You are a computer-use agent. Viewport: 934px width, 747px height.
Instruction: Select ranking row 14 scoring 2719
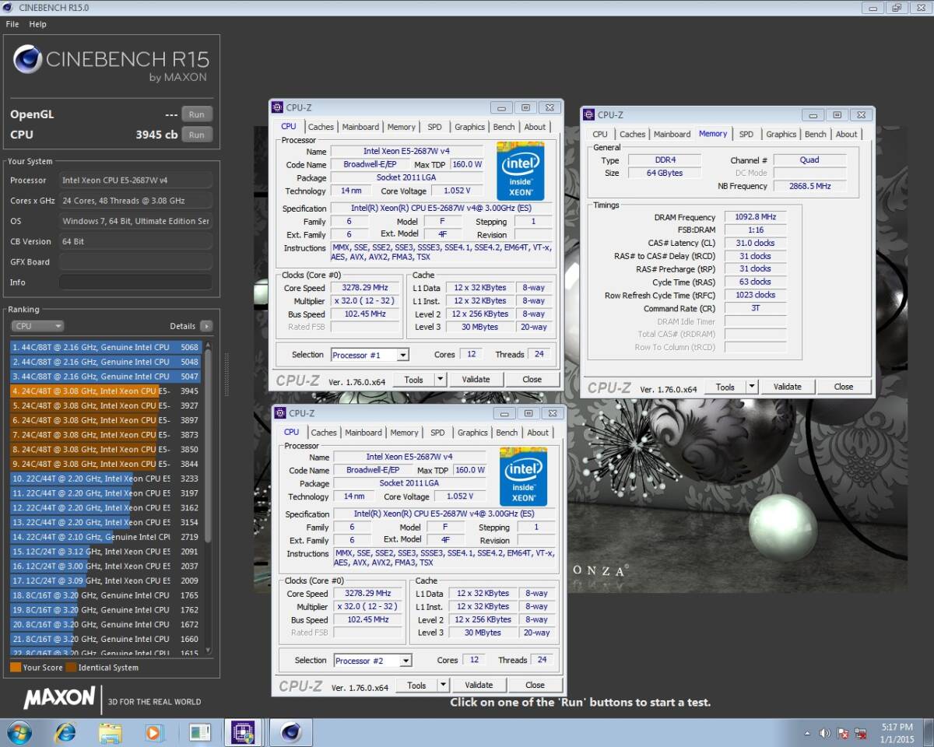[107, 537]
